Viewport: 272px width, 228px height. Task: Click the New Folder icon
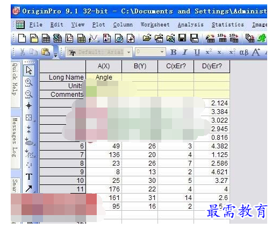[34, 38]
